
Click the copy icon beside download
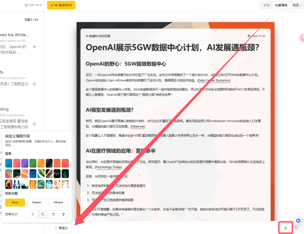(x=296, y=228)
